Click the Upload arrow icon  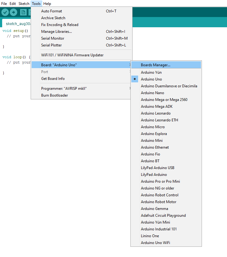pyautogui.click(x=13, y=12)
